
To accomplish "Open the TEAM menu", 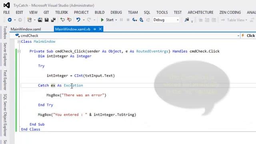I will click(133, 12).
